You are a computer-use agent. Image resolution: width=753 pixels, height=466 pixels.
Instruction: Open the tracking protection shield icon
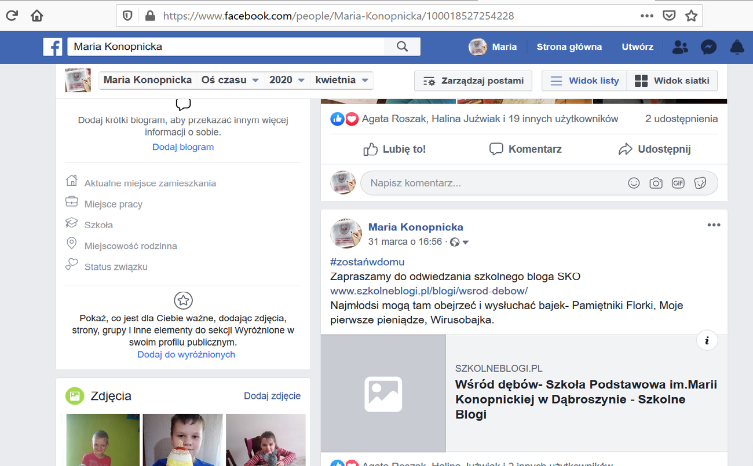coord(129,16)
